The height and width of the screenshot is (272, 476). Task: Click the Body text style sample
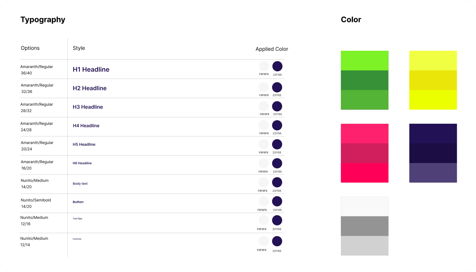[80, 184]
